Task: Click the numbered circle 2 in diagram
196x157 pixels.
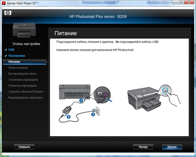Action: [x=69, y=117]
